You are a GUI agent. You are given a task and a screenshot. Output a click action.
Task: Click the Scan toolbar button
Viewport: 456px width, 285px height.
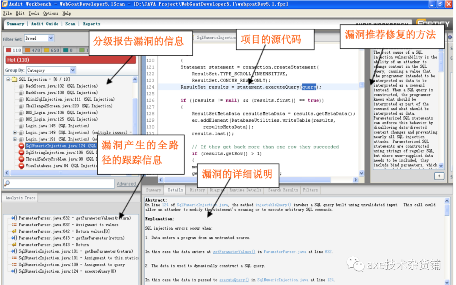pyautogui.click(x=70, y=24)
